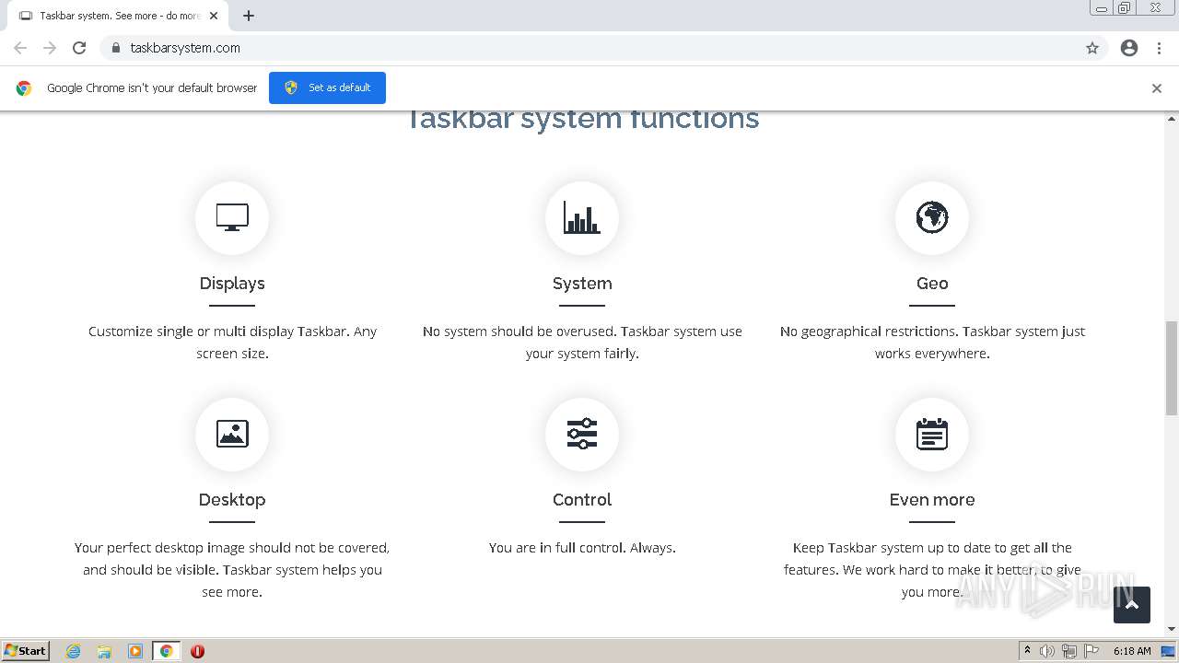Screen dimensions: 1179x663
Task: Click the System bar chart icon
Action: point(582,217)
